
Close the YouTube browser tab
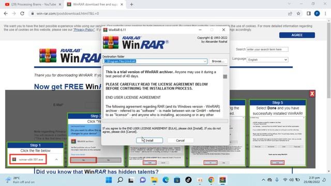click(x=60, y=5)
